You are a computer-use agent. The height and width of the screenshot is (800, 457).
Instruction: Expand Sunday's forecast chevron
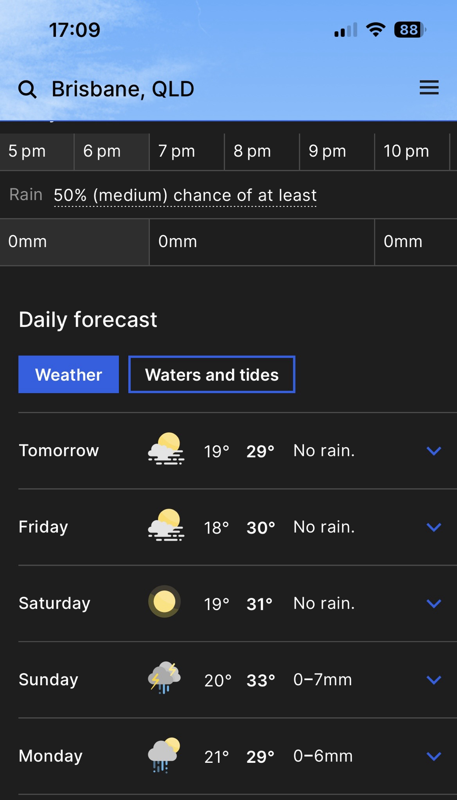(434, 680)
